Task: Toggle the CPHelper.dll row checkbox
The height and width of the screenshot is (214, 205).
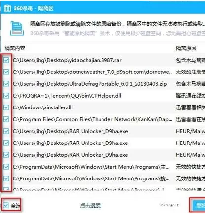Action: (6, 96)
